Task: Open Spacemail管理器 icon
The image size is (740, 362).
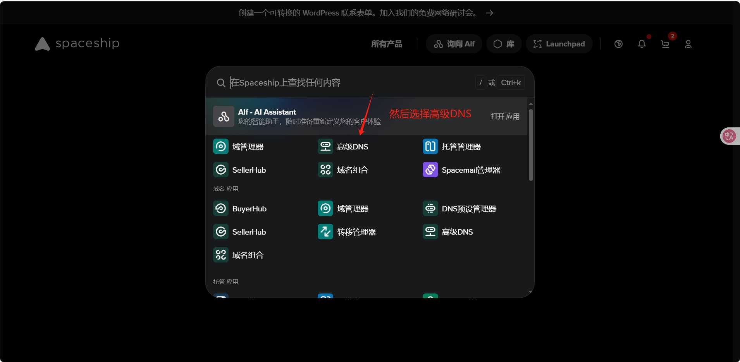Action: click(430, 170)
